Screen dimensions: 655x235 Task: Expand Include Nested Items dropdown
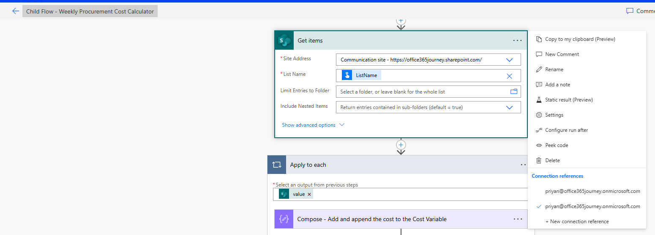pos(509,107)
